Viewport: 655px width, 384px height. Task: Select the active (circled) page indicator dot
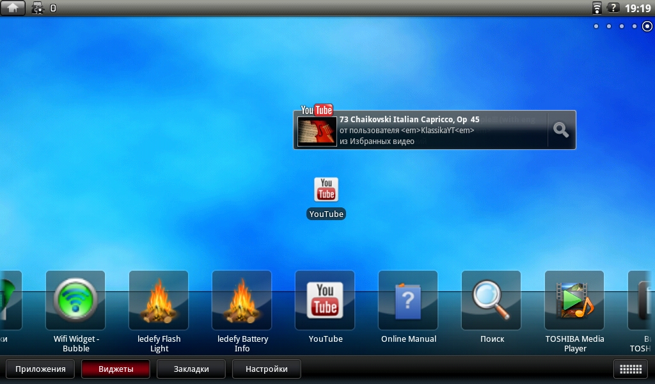647,26
